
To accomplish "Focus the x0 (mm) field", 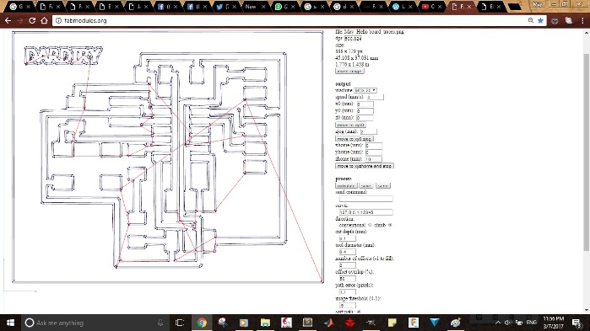I will click(x=365, y=104).
